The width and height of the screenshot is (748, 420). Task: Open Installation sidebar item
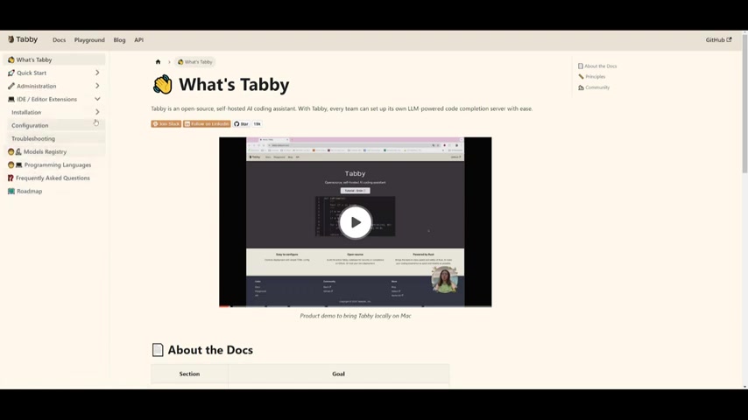[x=26, y=113]
